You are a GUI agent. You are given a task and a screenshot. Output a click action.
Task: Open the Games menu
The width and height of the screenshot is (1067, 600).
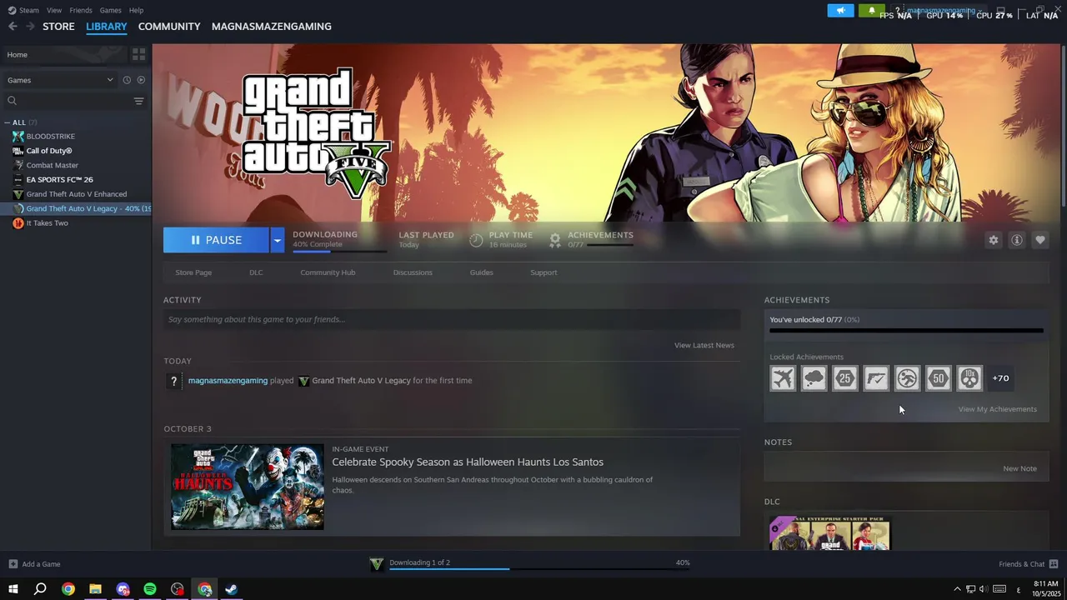pos(110,10)
